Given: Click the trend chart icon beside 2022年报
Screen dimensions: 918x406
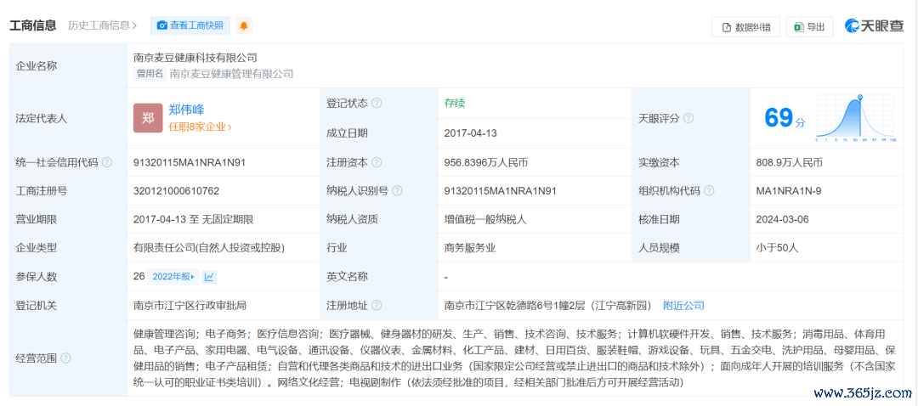Looking at the screenshot, I should (210, 277).
